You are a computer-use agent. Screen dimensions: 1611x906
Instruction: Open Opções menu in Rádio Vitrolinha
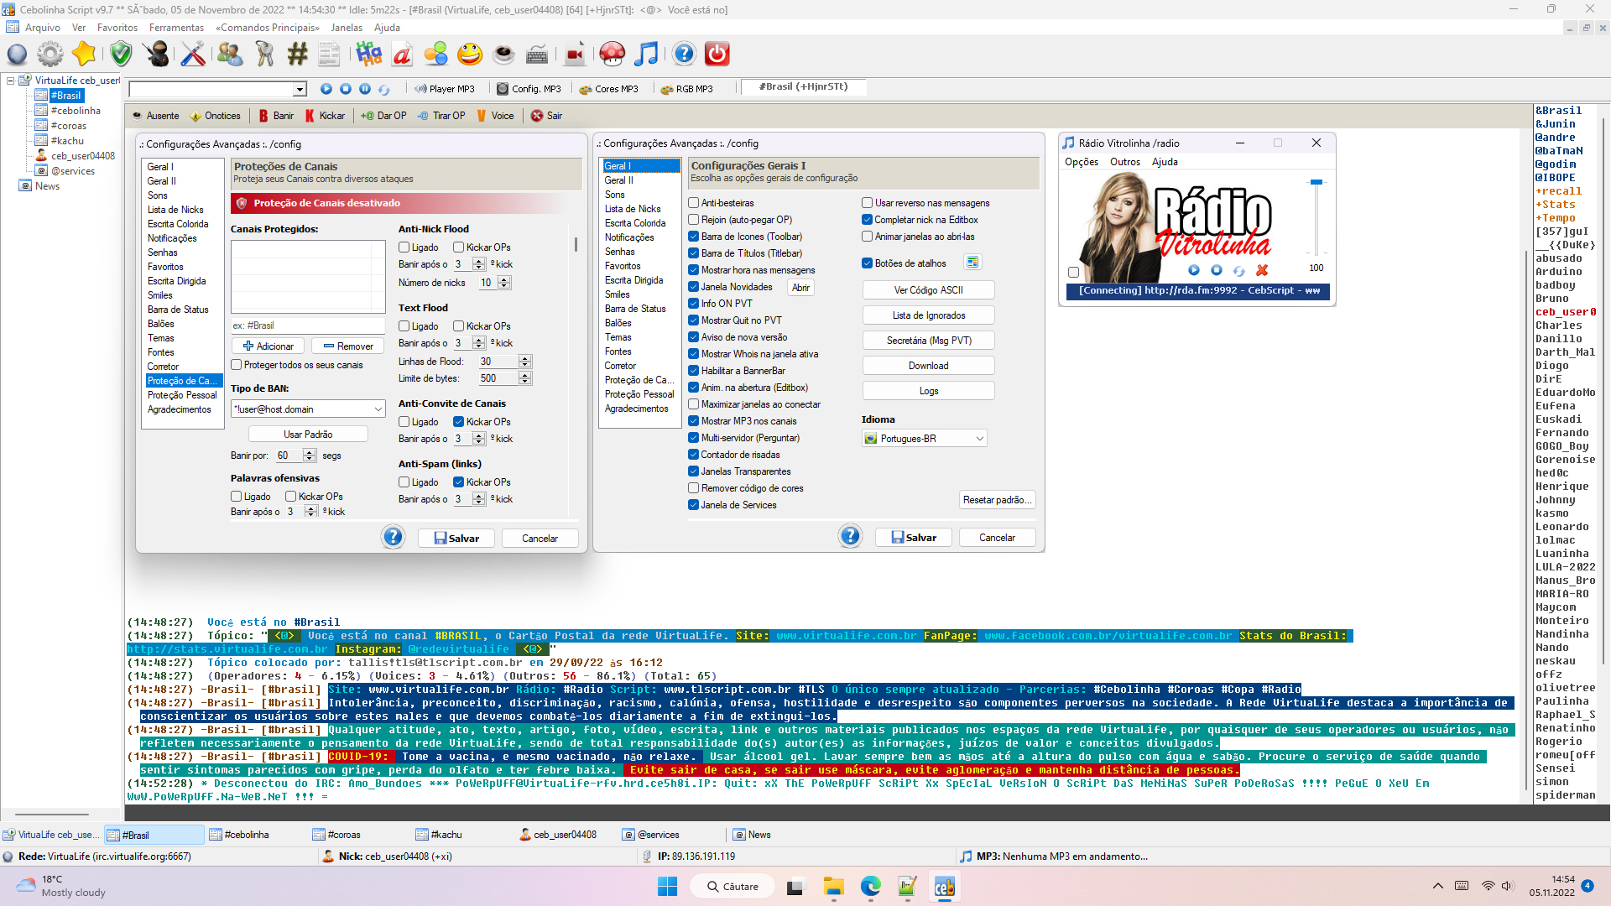pos(1082,162)
